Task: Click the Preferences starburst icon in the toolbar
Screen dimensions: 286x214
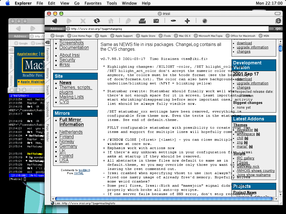Action: 205,21
